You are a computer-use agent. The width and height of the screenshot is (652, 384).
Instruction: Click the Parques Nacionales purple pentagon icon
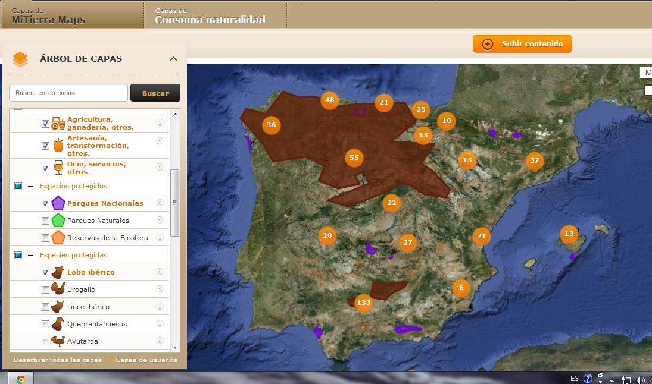point(58,203)
